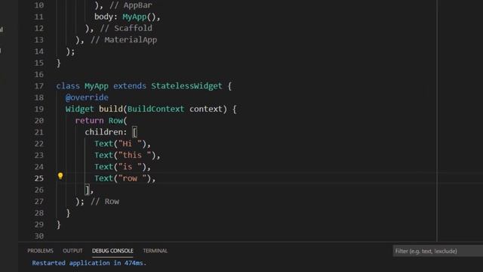Click the Text("this ") line
483x272 pixels.
(x=128, y=155)
